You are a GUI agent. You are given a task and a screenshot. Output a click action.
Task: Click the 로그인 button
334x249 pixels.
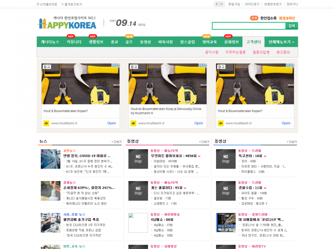(x=219, y=4)
